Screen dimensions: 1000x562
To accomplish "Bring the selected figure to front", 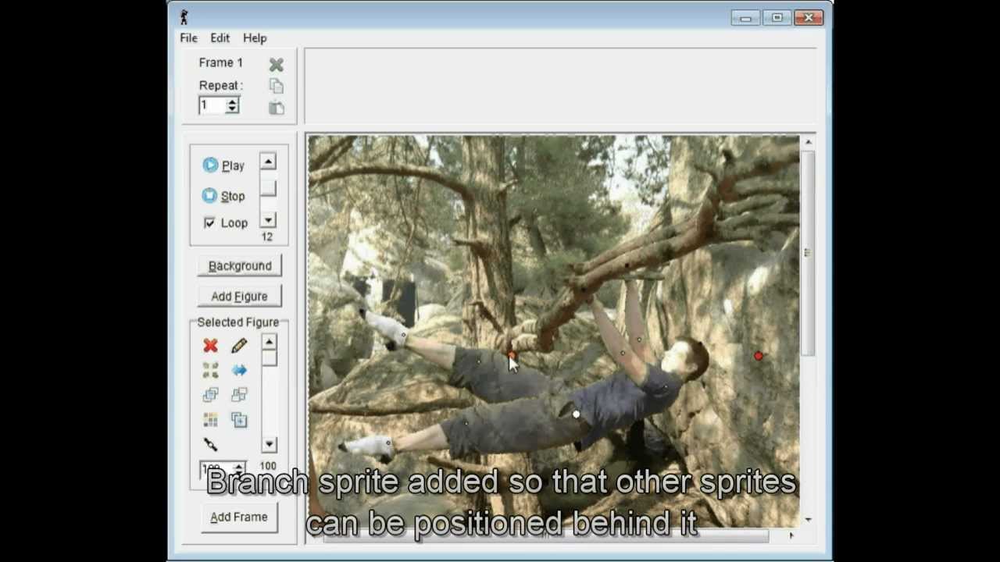I will (210, 395).
